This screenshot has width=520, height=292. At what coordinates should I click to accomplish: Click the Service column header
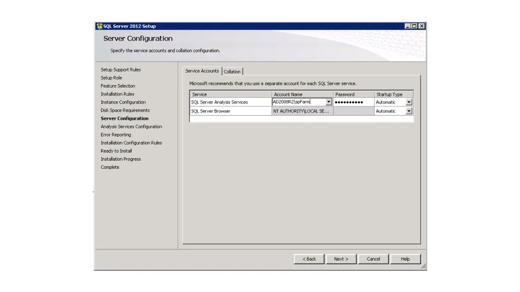(231, 94)
